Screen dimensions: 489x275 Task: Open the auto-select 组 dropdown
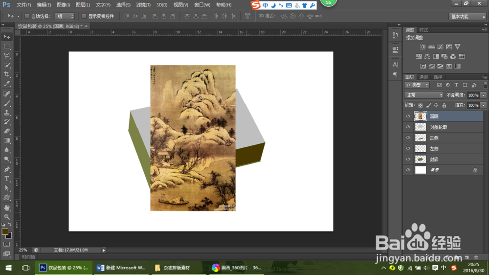tap(65, 16)
